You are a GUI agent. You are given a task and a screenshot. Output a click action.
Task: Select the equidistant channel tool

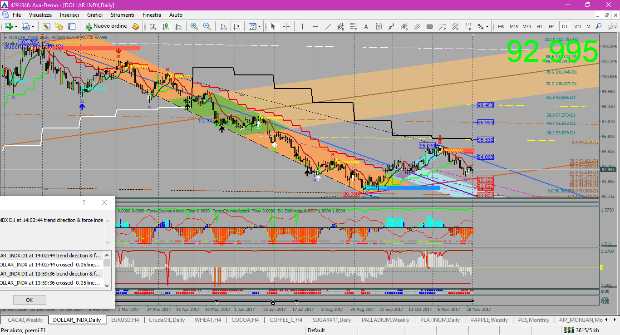340,26
